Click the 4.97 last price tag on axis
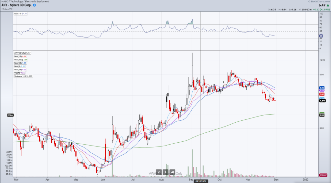 pos(322,101)
